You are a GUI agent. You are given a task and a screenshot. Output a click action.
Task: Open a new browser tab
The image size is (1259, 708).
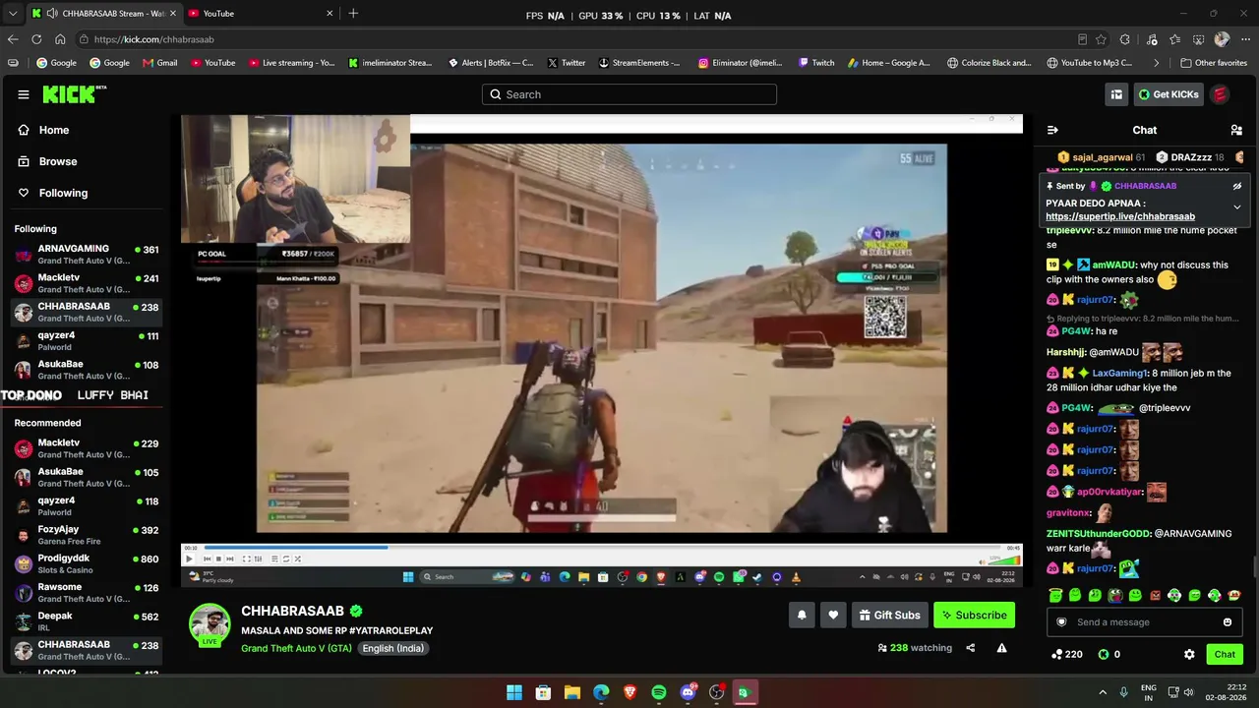353,13
